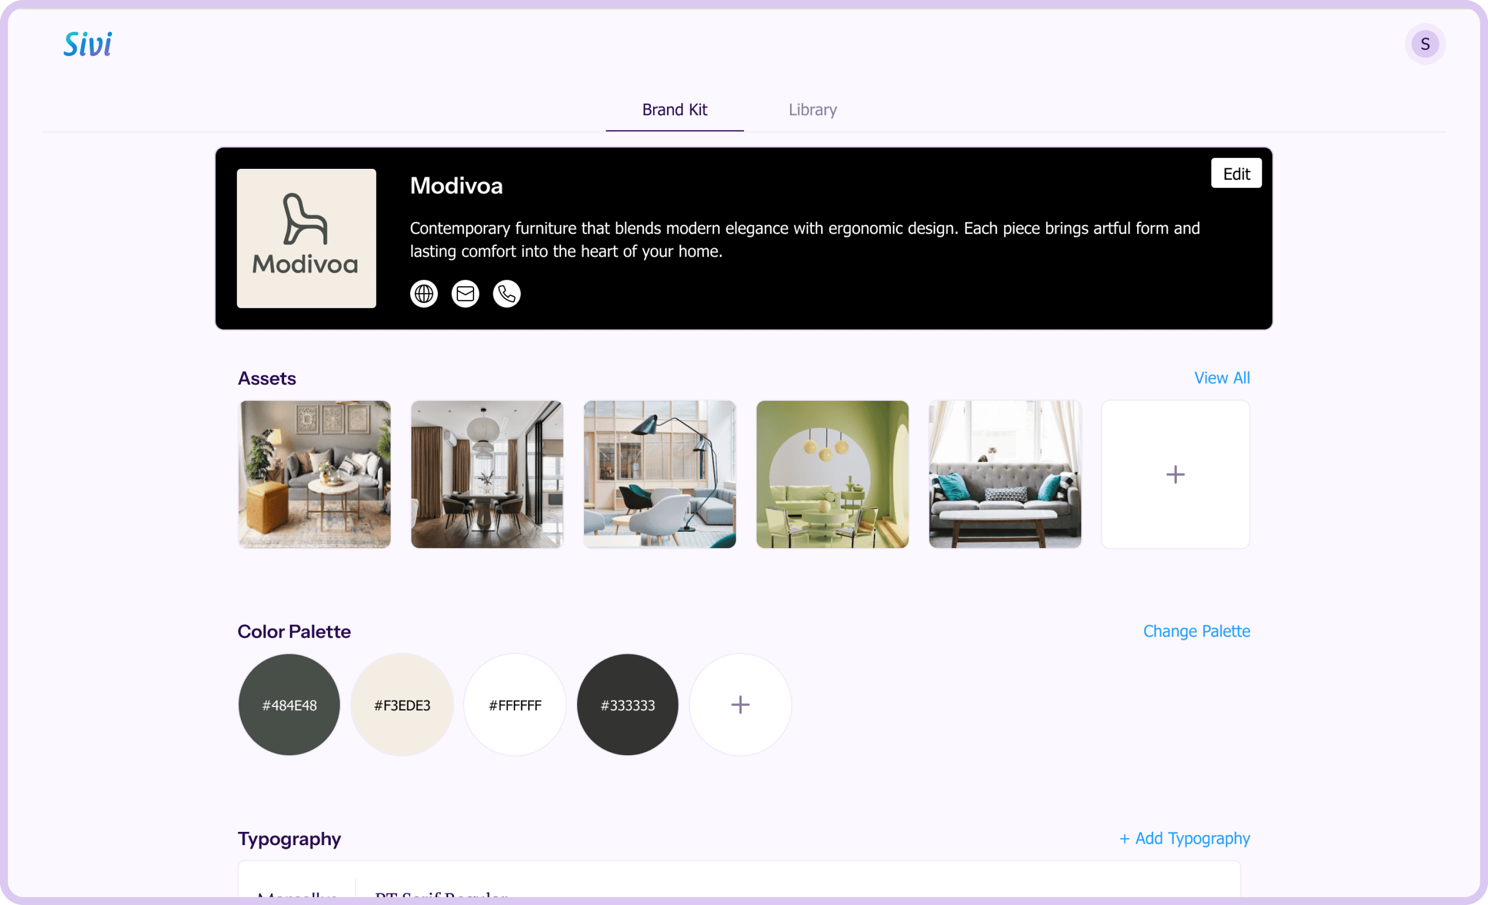Click the Modivoa brand name heading
This screenshot has height=905, width=1488.
pos(456,186)
